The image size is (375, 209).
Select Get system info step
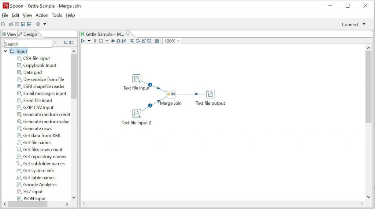38,171
